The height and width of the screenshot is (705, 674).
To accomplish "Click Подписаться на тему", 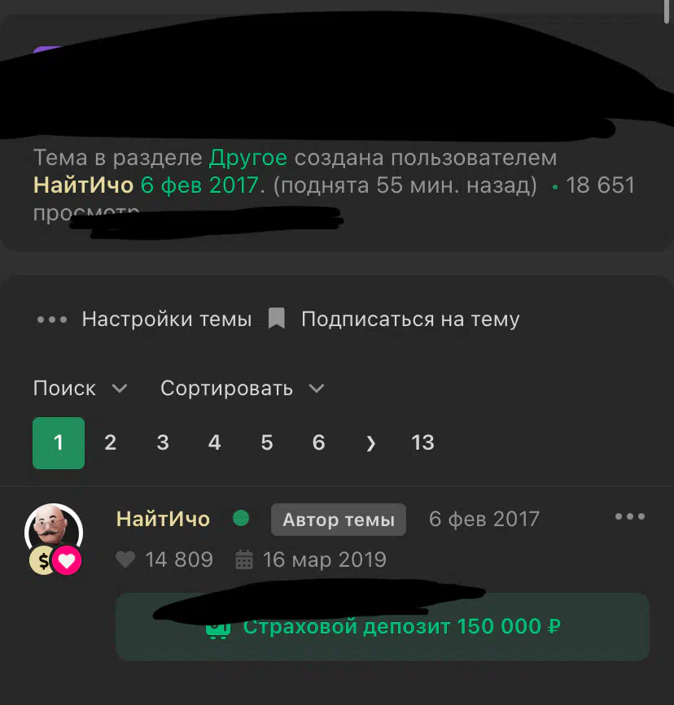I will (410, 320).
